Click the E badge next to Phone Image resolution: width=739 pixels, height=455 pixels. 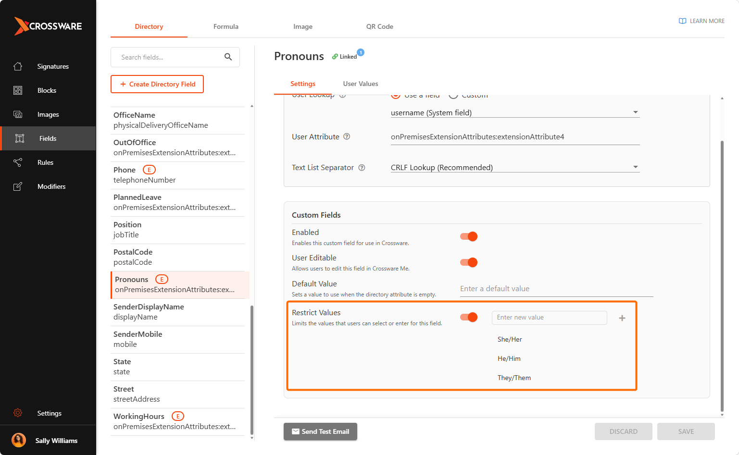149,170
